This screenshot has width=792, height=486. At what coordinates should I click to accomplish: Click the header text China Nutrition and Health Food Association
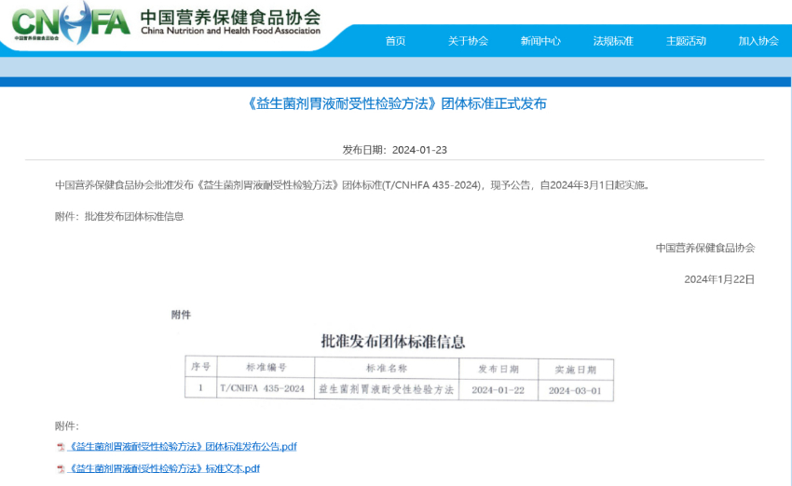click(x=229, y=31)
